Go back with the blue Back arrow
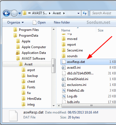This screenshot has height=125, width=116. 6,13
